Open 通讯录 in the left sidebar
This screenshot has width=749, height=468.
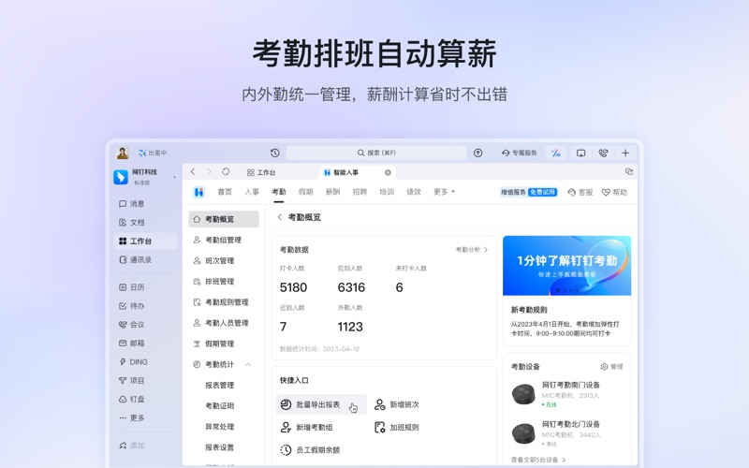click(145, 260)
